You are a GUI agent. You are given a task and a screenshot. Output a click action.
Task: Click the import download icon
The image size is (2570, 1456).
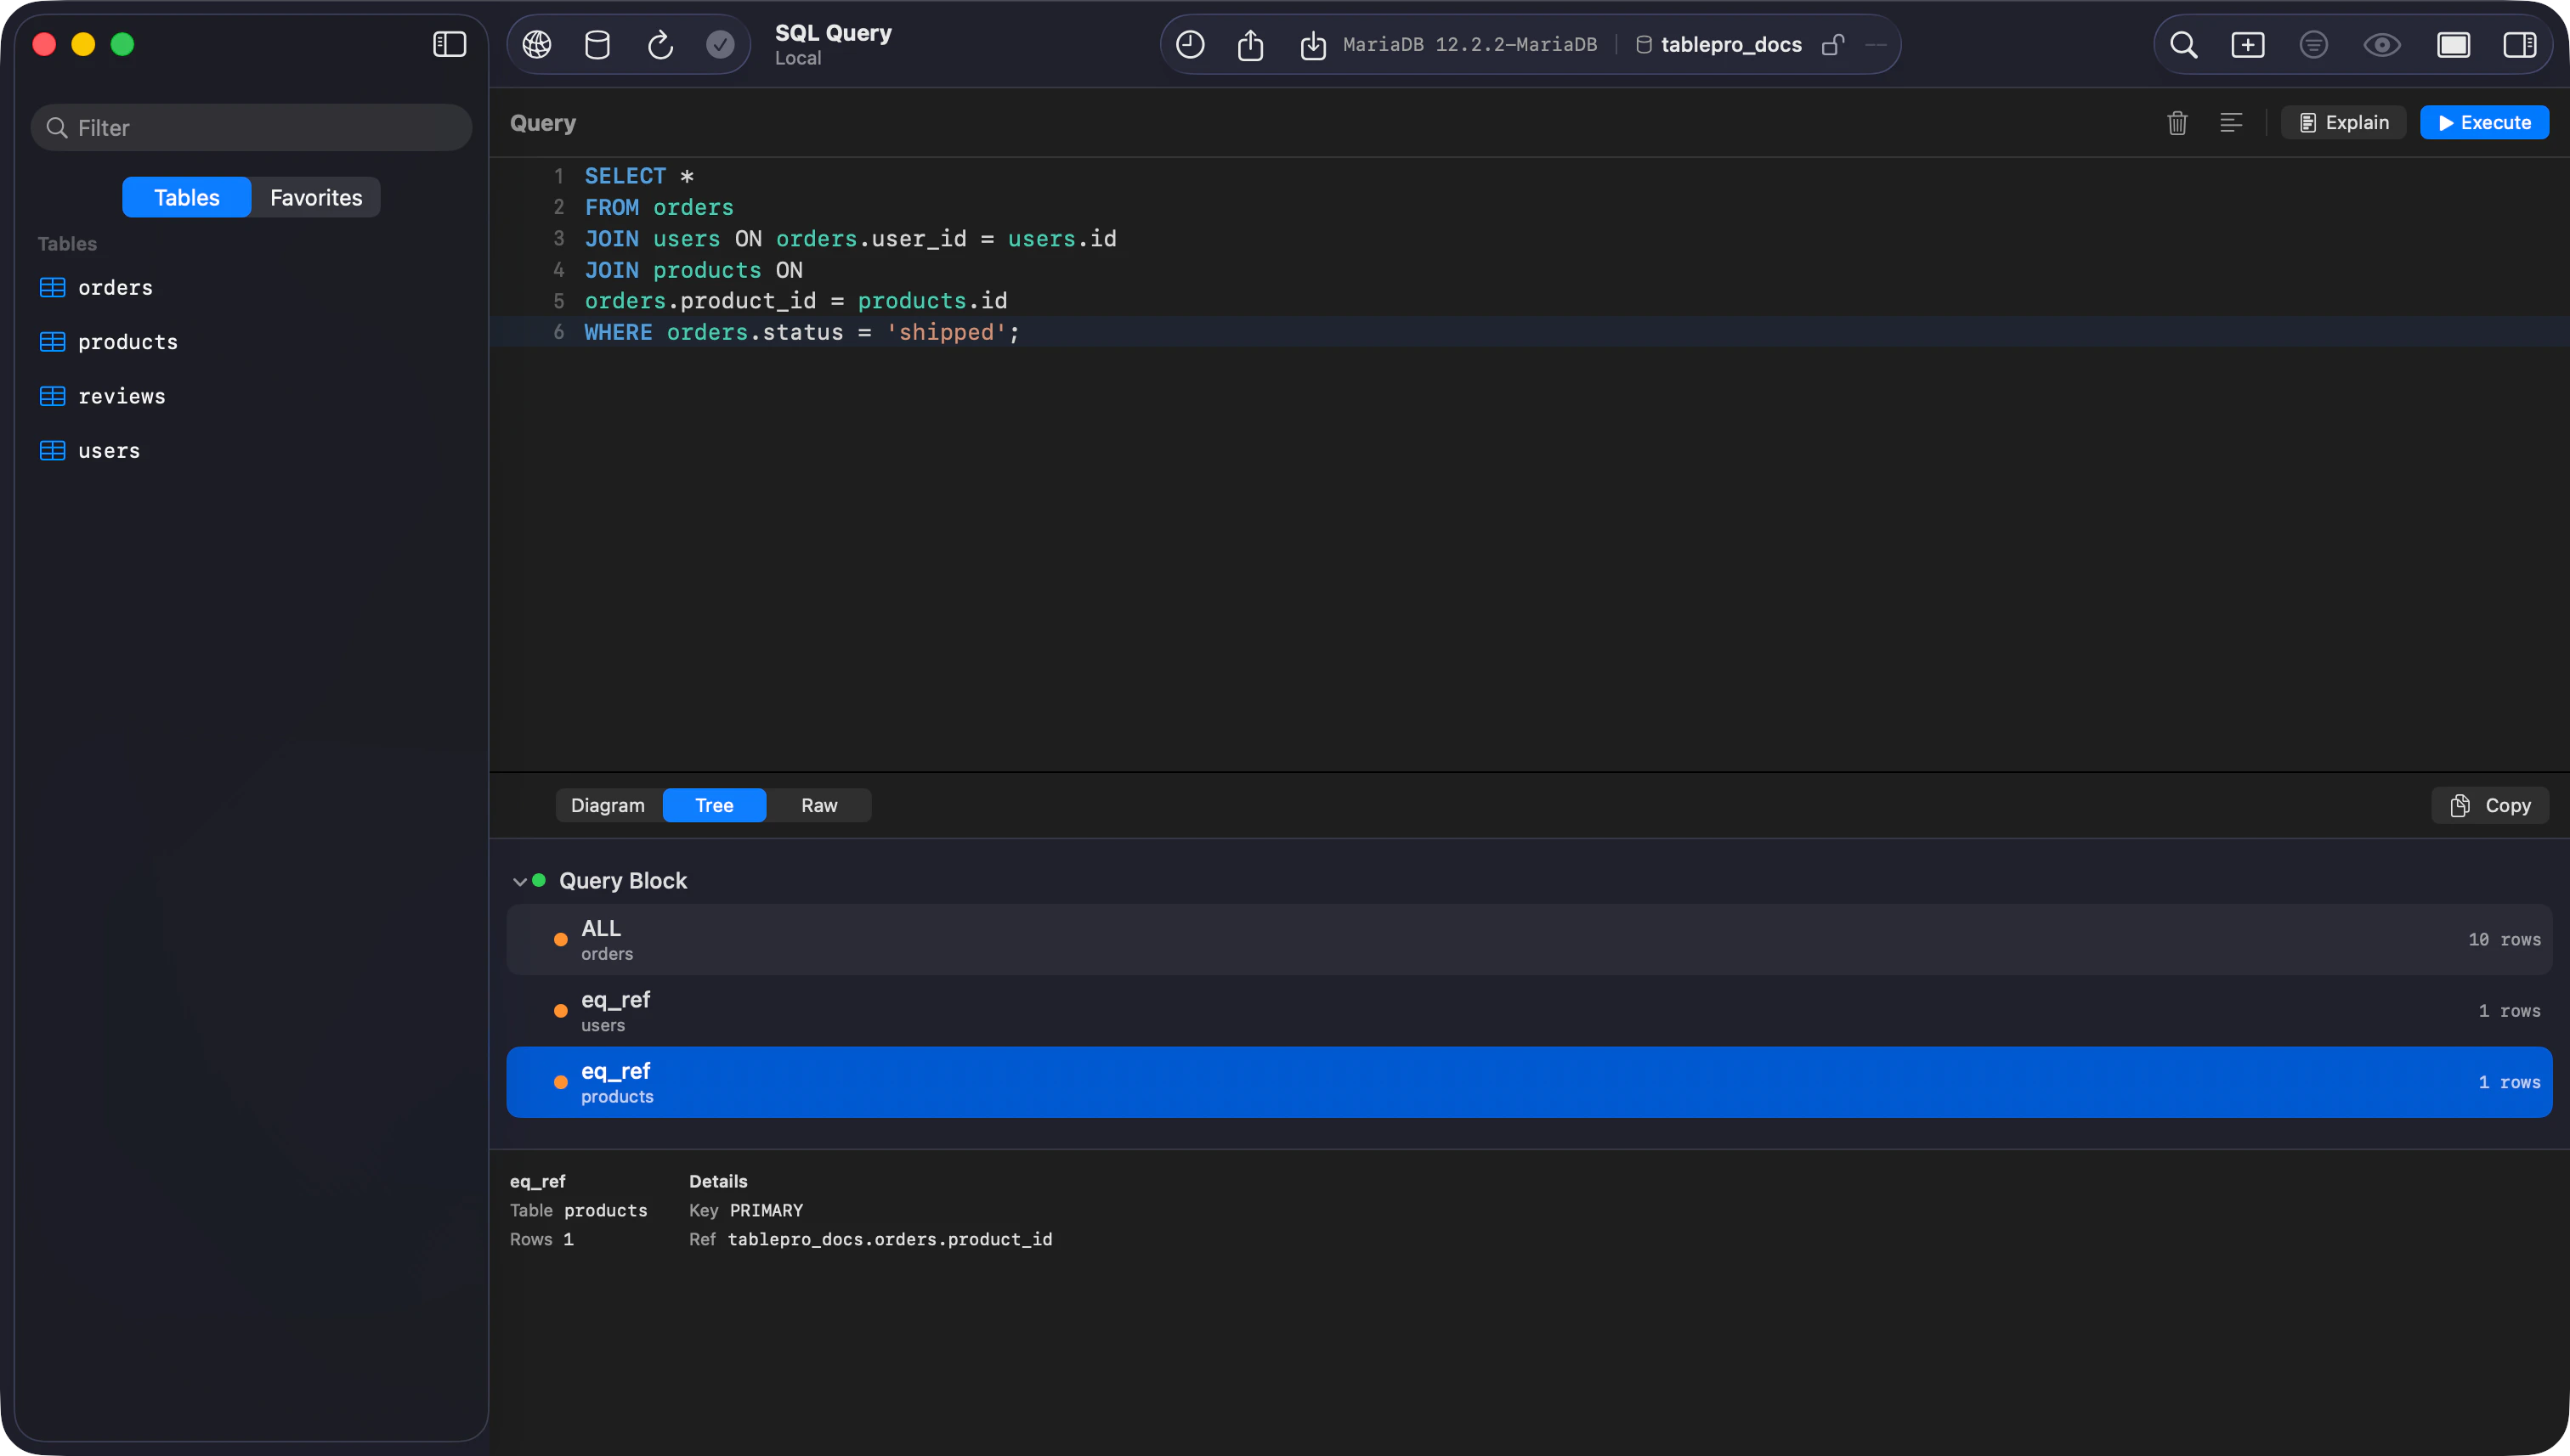(x=1312, y=44)
